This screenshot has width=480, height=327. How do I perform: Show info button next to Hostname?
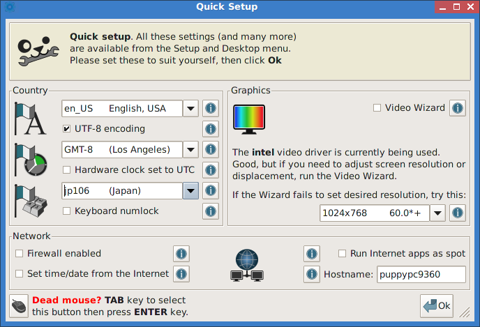point(312,274)
